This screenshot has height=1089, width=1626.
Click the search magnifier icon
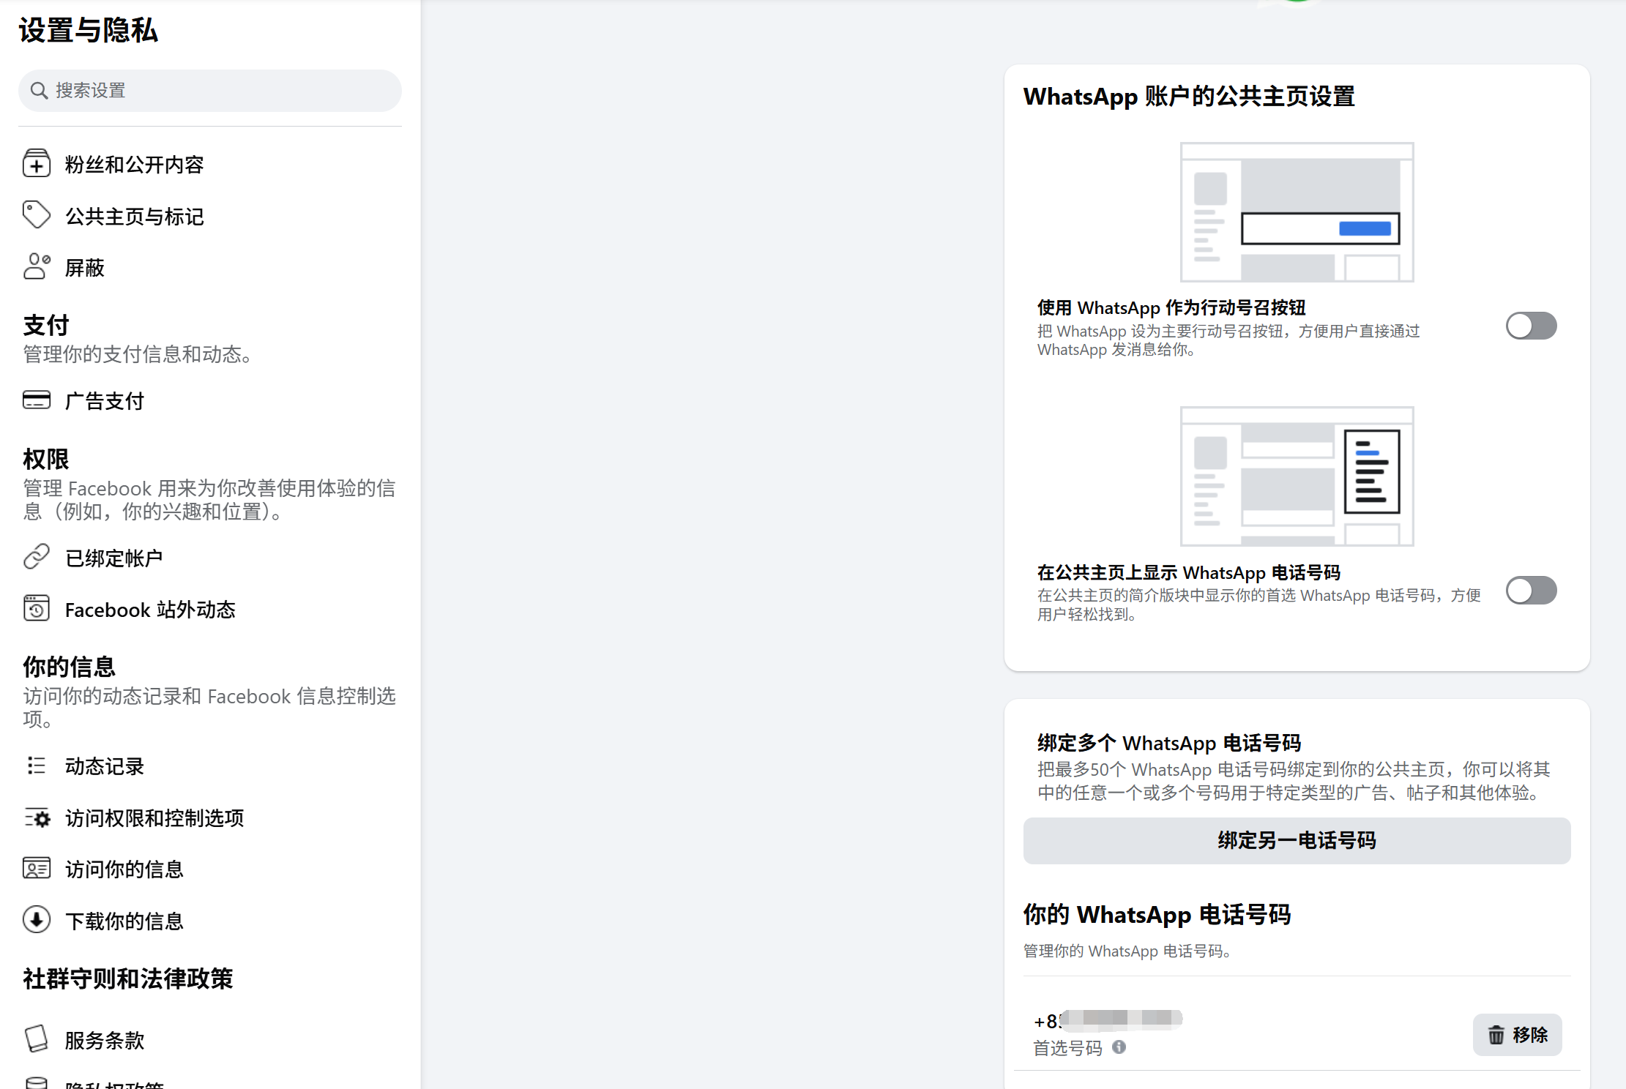(x=39, y=91)
